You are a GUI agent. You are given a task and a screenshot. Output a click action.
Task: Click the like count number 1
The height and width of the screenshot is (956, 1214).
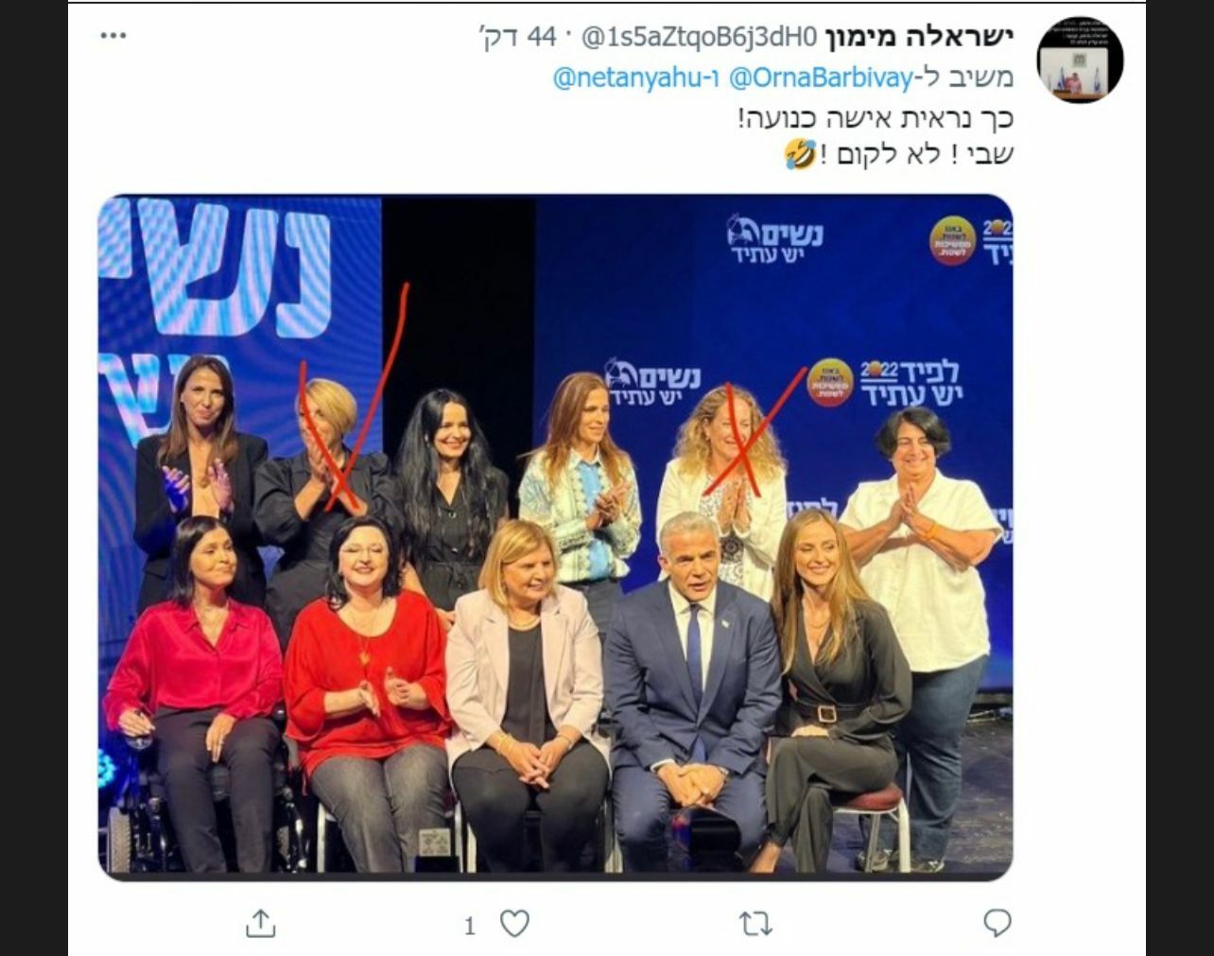[x=470, y=926]
